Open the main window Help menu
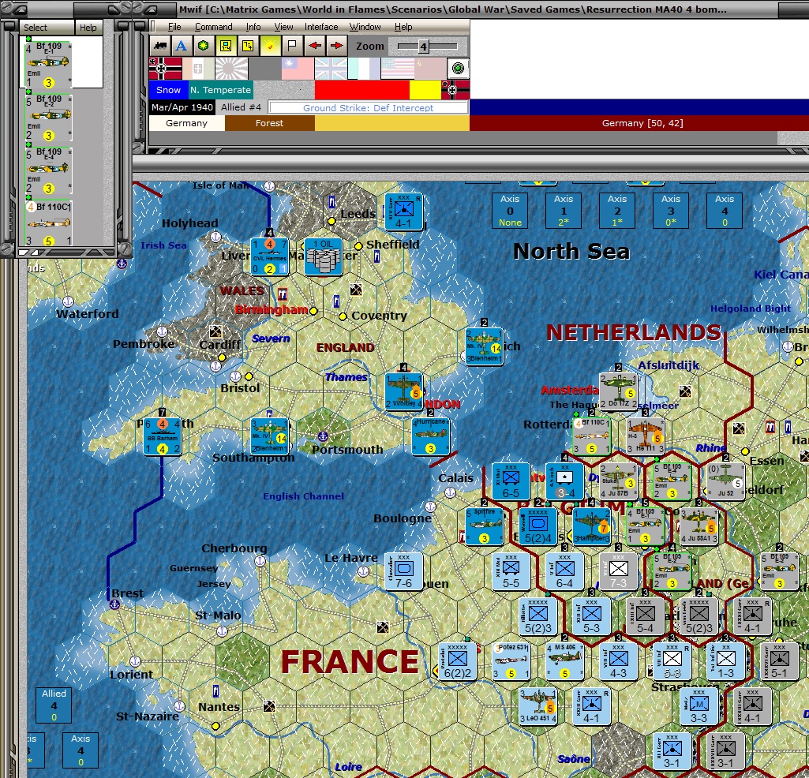The image size is (809, 778). click(x=403, y=27)
